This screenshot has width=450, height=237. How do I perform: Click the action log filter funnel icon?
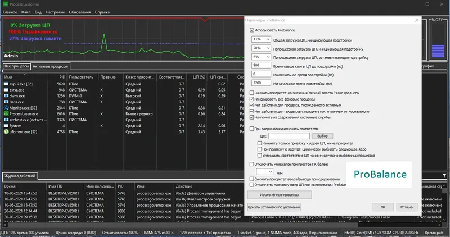444,175
